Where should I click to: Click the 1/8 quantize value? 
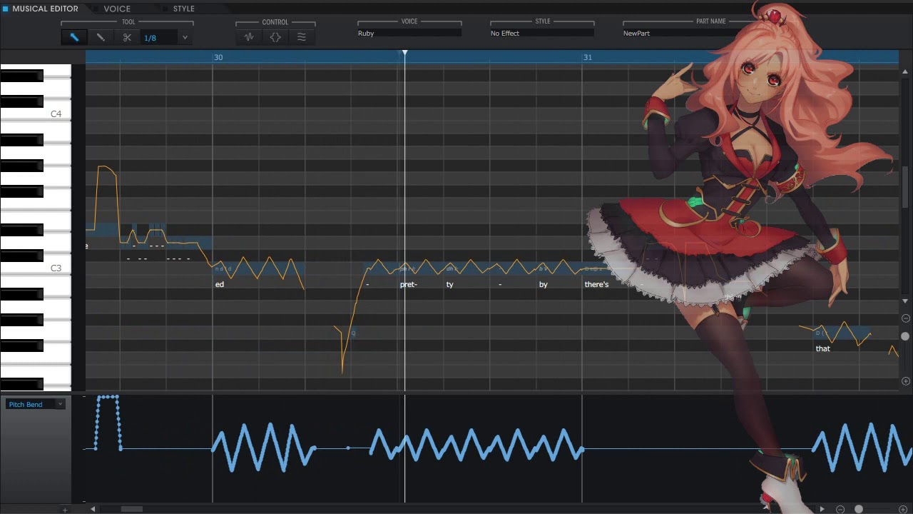pyautogui.click(x=150, y=38)
